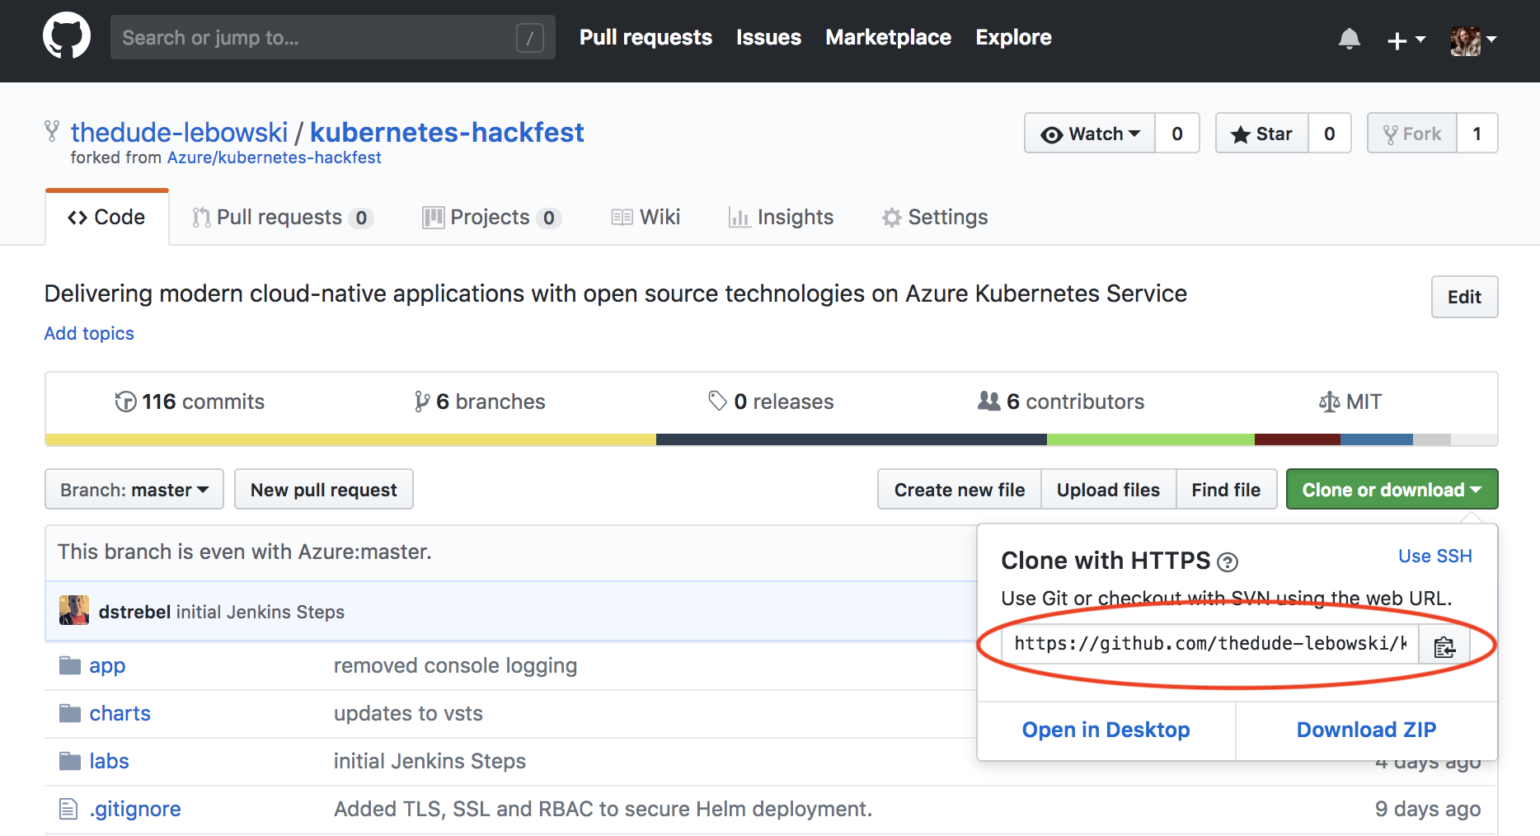Click the Search or jump to field

[x=332, y=37]
